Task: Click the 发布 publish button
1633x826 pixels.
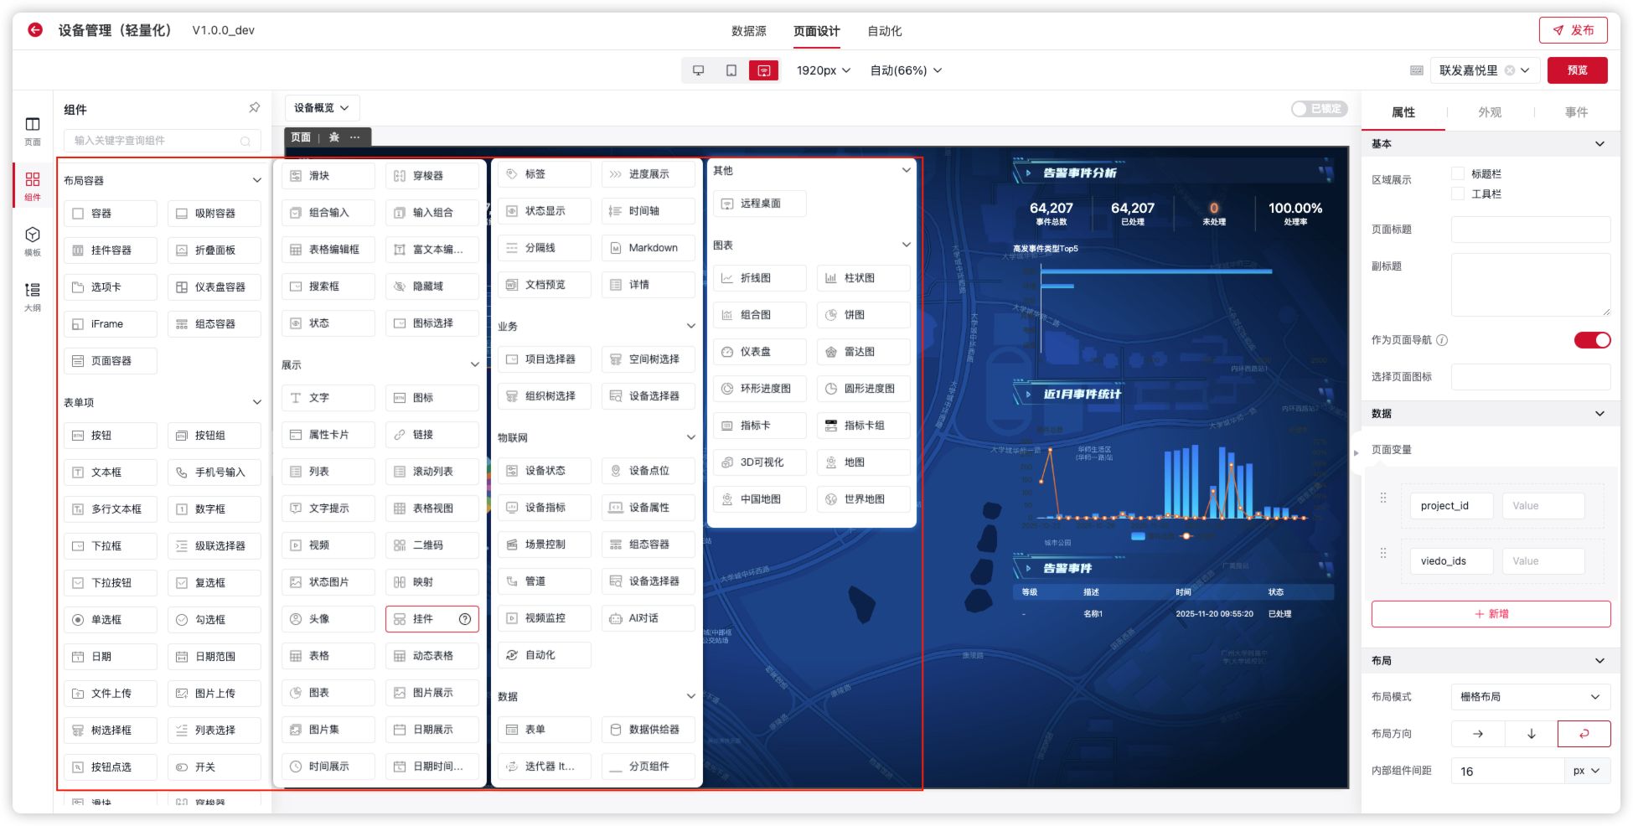Action: 1573,30
